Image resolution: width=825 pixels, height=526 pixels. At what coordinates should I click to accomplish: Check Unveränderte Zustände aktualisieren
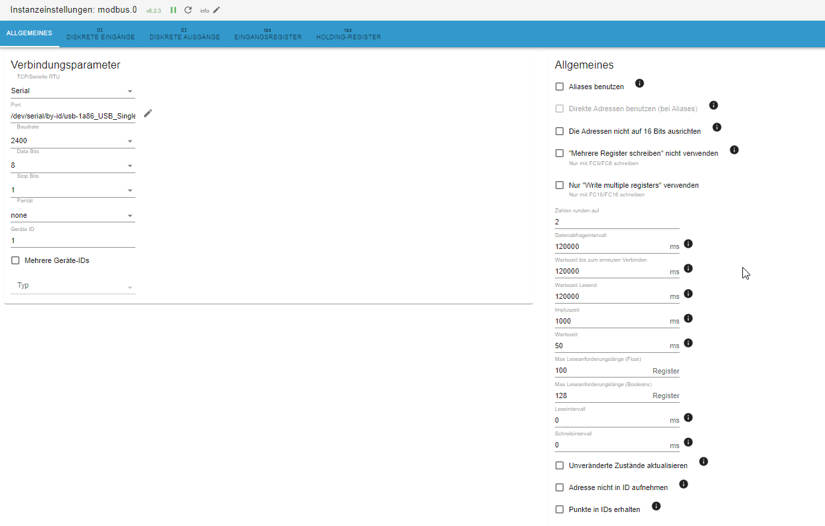coord(560,465)
